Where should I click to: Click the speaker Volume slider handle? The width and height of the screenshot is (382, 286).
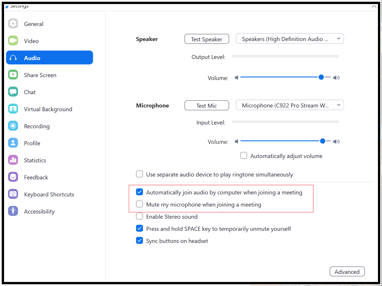[x=321, y=77]
